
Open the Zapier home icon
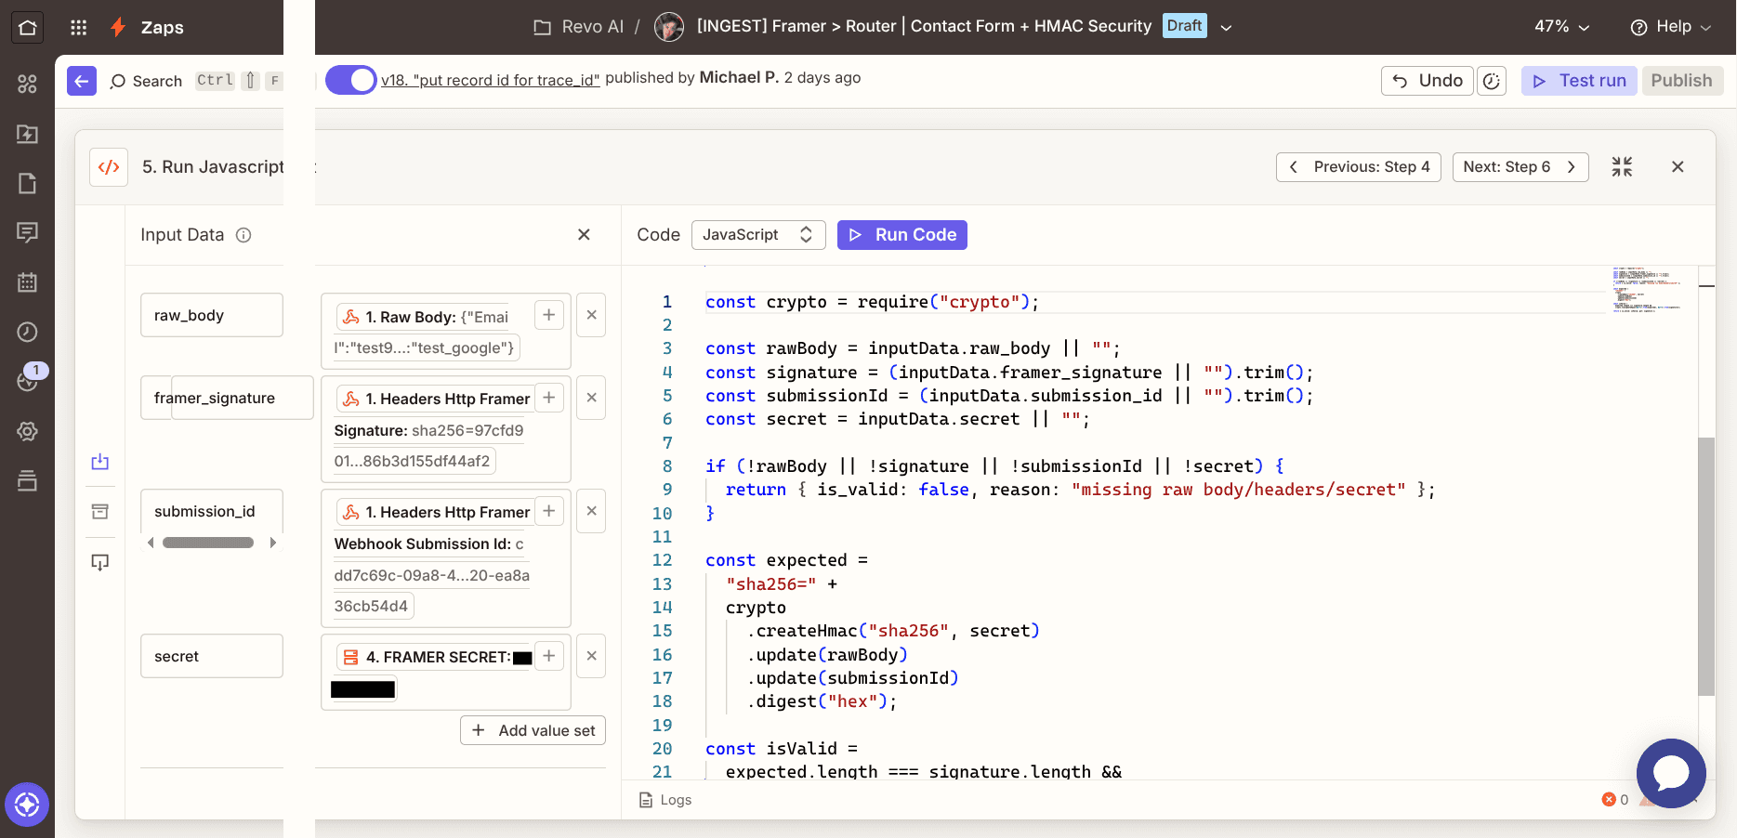tap(27, 27)
